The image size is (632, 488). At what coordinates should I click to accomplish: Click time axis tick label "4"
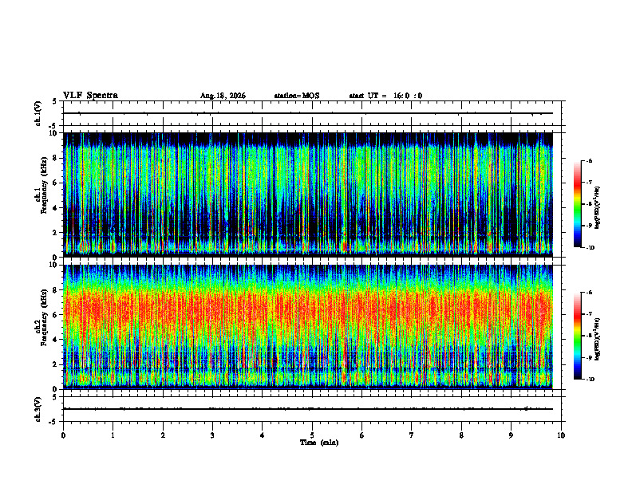(263, 435)
